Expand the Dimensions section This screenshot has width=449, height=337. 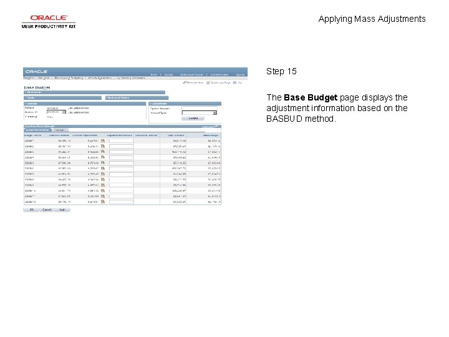pyautogui.click(x=94, y=92)
